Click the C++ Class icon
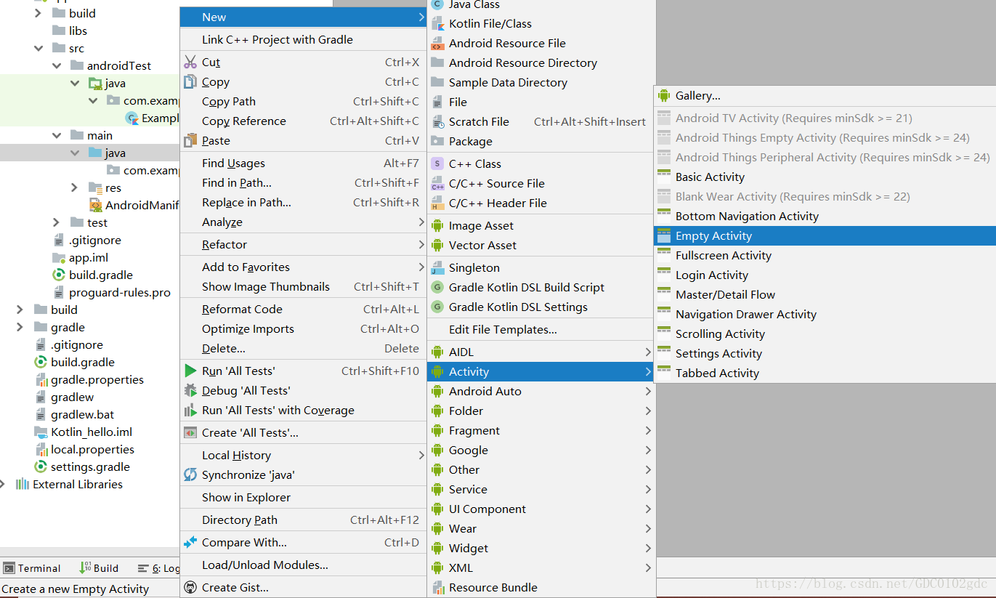Screen dimensions: 996x598 pyautogui.click(x=437, y=164)
